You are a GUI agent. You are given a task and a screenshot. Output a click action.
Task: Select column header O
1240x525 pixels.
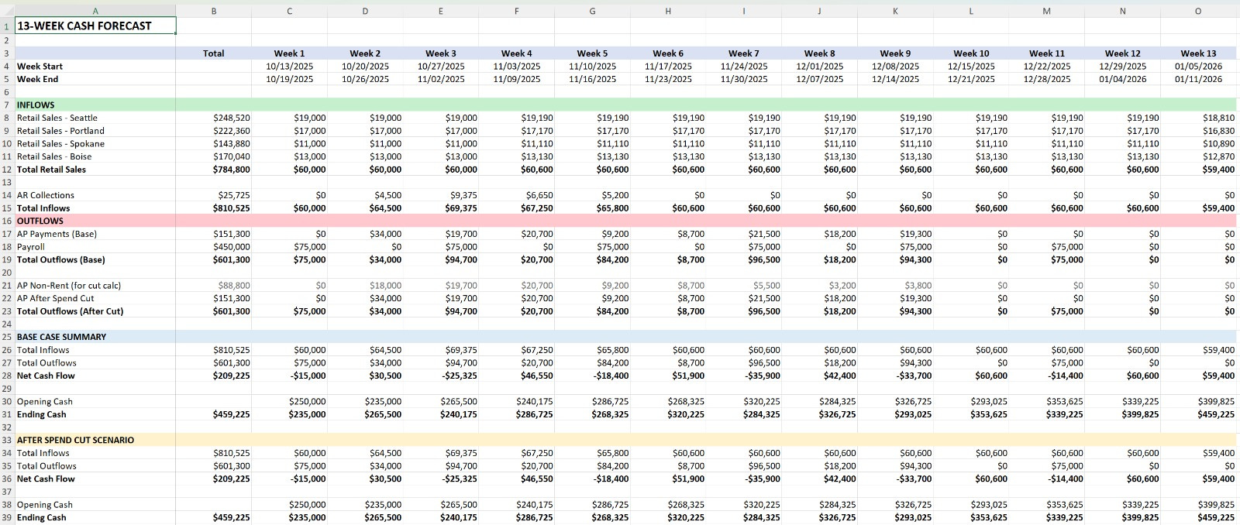(1198, 11)
